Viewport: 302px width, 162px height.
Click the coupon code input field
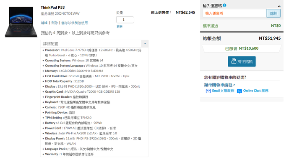pos(234,13)
